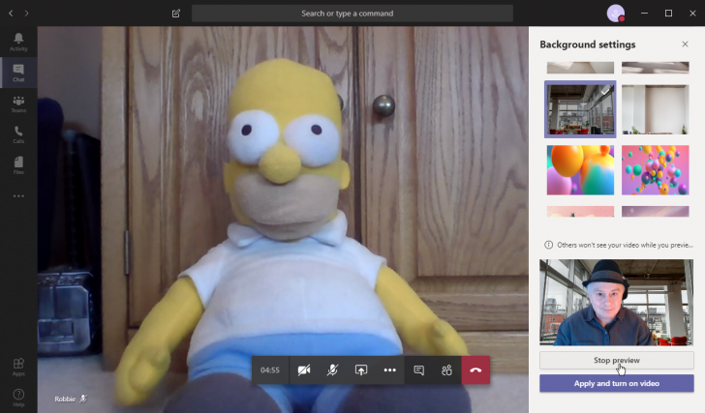The image size is (705, 413).
Task: Toggle the camera in call controls
Action: click(304, 369)
